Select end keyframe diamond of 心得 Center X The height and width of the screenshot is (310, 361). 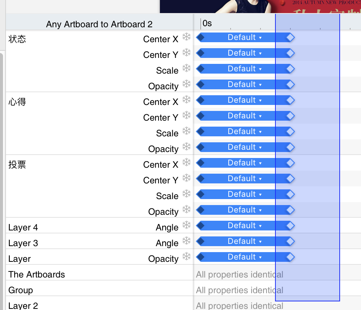coord(290,100)
